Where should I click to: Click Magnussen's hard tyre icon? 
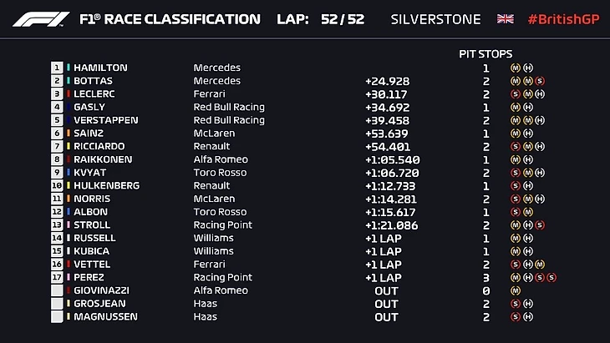click(x=528, y=317)
